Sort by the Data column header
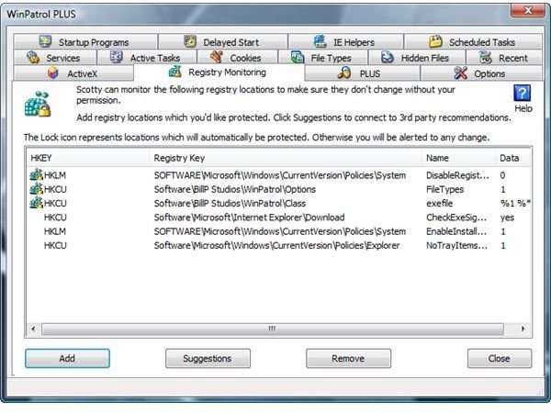Viewport: 551px width, 413px height. click(x=513, y=158)
